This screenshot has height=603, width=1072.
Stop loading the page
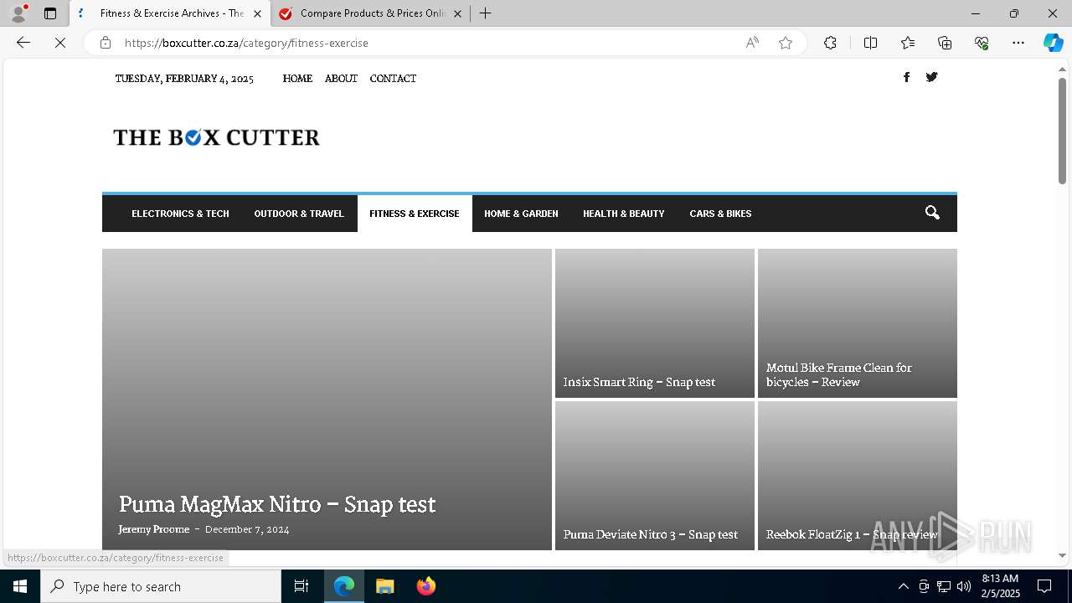(60, 43)
